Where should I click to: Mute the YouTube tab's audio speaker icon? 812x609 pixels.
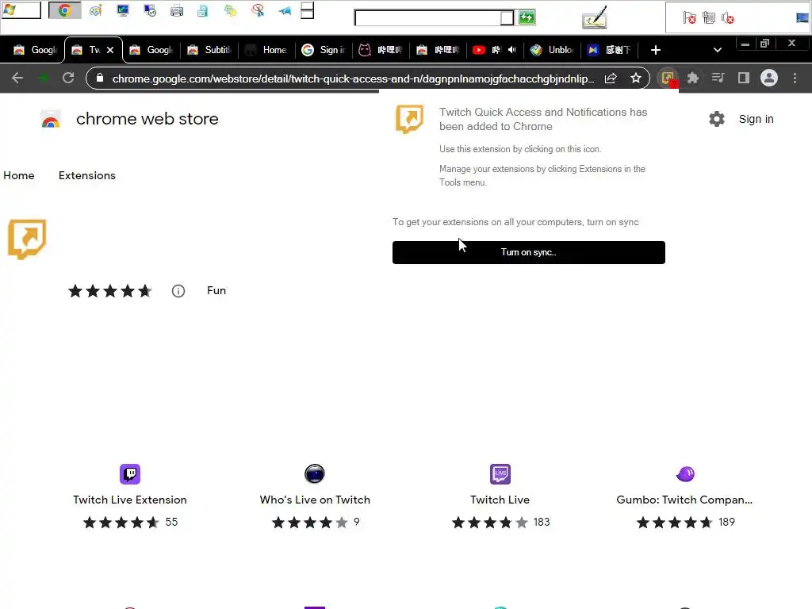(x=512, y=50)
